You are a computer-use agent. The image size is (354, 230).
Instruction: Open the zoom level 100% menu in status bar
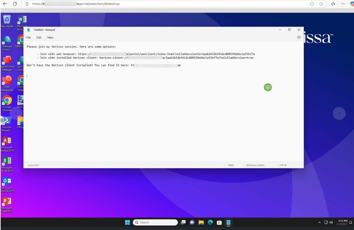click(x=231, y=165)
